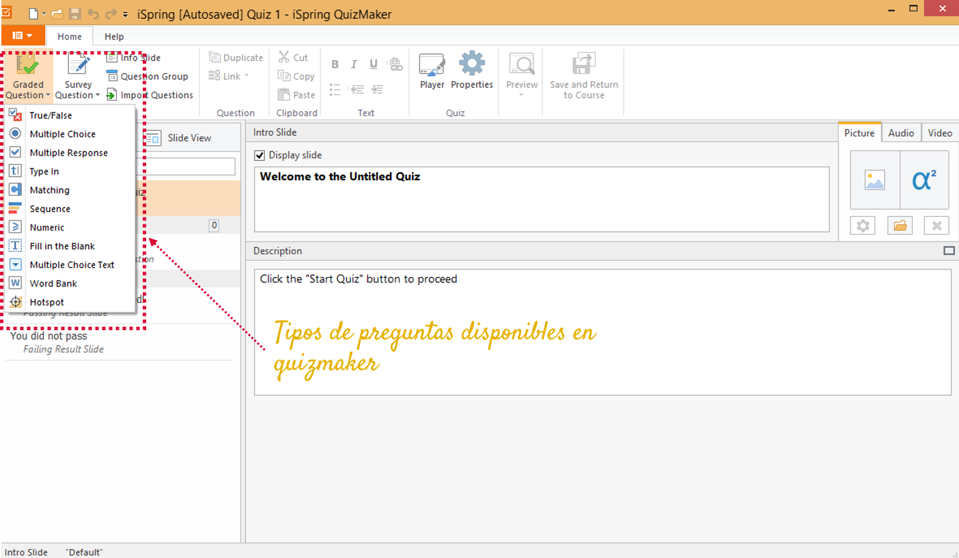Click the intro slide title field
The image size is (959, 558).
pos(542,199)
